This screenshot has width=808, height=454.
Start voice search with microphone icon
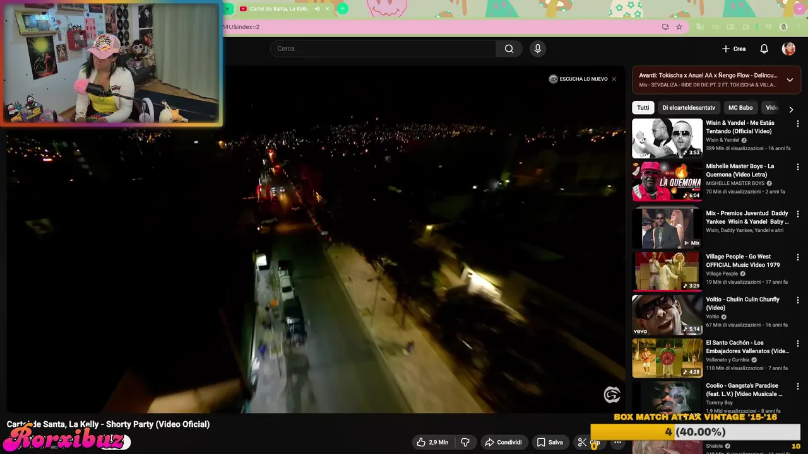coord(537,49)
